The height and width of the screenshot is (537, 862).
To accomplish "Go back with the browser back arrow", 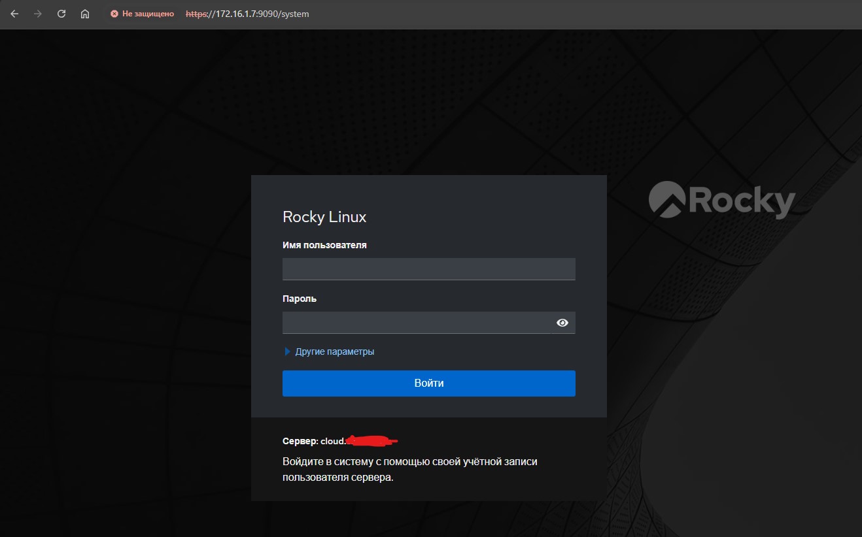I will point(14,14).
